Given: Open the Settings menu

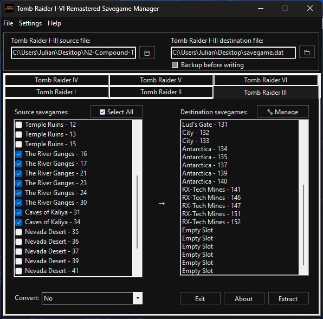Looking at the screenshot, I should [30, 23].
